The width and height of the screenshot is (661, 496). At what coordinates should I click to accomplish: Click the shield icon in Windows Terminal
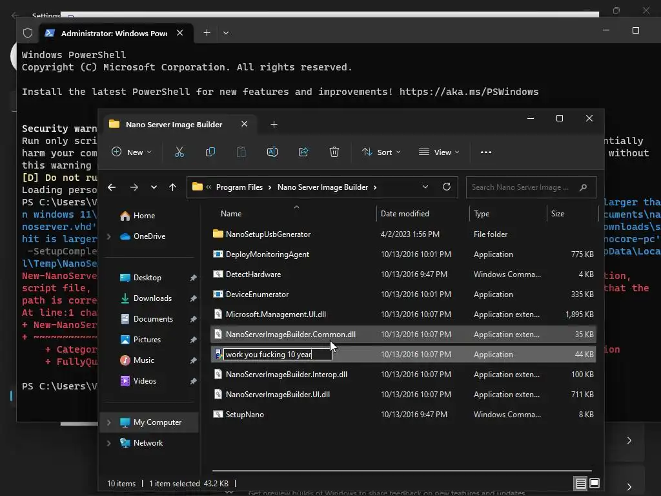click(x=28, y=33)
